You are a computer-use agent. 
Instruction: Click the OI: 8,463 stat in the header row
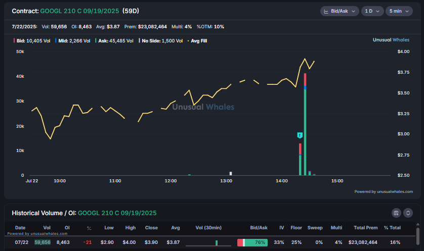[x=81, y=27]
